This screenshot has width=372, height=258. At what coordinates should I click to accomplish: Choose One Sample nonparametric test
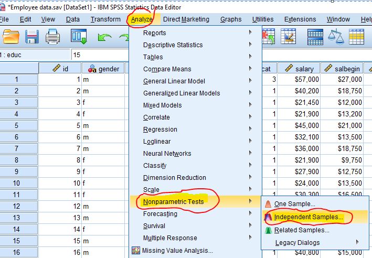[315, 204]
